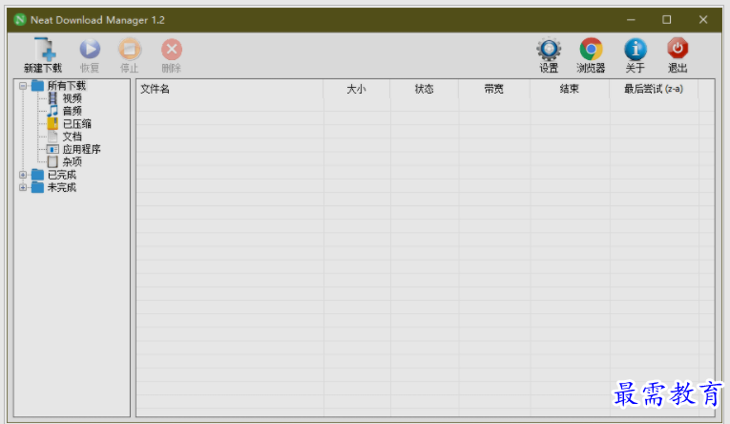This screenshot has height=424, width=730.
Task: Click the 恢复 (Resume) play icon
Action: click(90, 49)
